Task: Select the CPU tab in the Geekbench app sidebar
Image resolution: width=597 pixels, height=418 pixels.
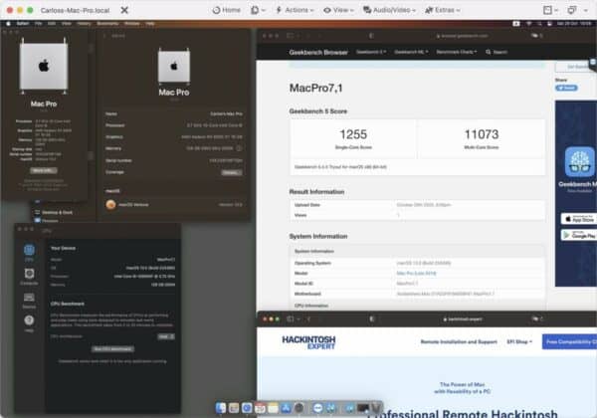Action: coord(29,253)
